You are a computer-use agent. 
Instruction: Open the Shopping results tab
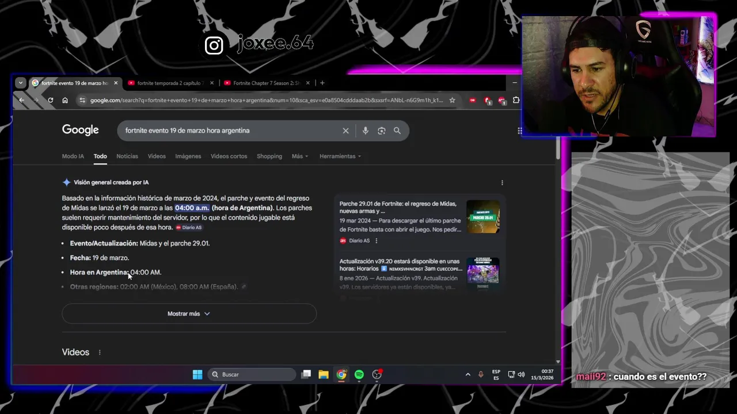(269, 156)
